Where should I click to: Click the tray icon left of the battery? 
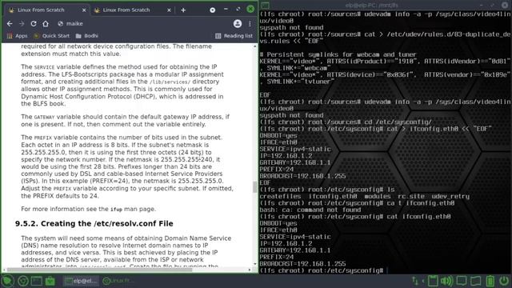click(476, 281)
